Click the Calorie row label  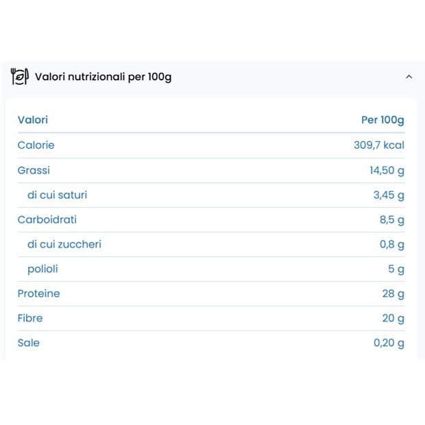36,145
